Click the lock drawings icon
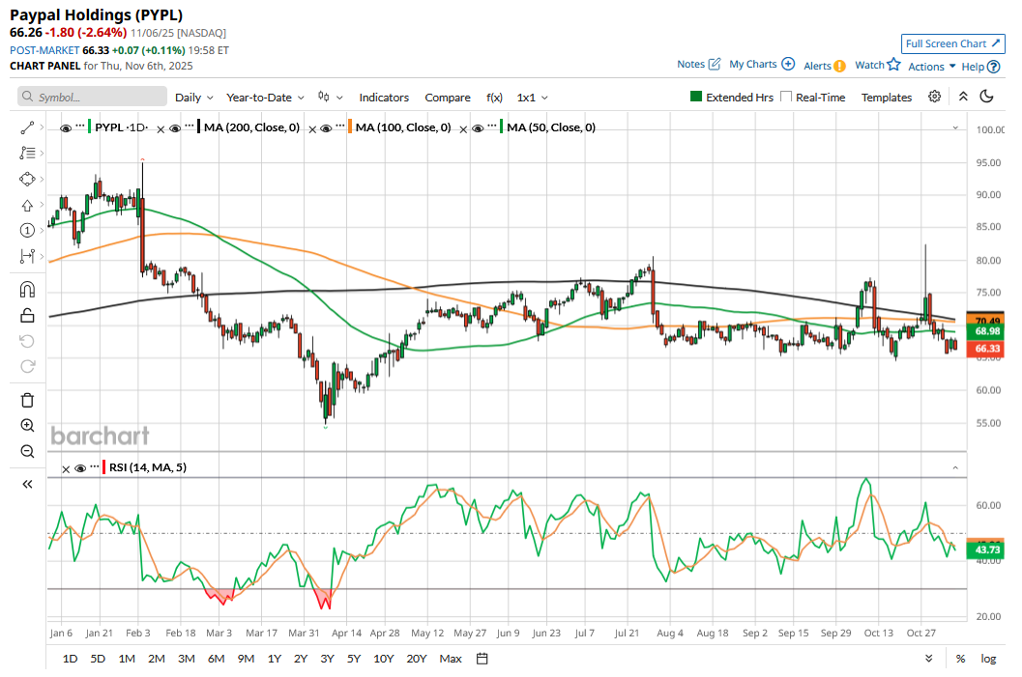 click(27, 314)
